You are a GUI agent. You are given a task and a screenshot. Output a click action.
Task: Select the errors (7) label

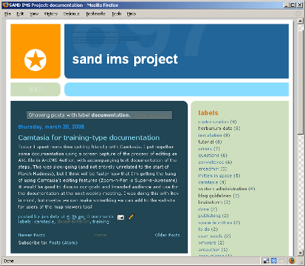coord(209,149)
